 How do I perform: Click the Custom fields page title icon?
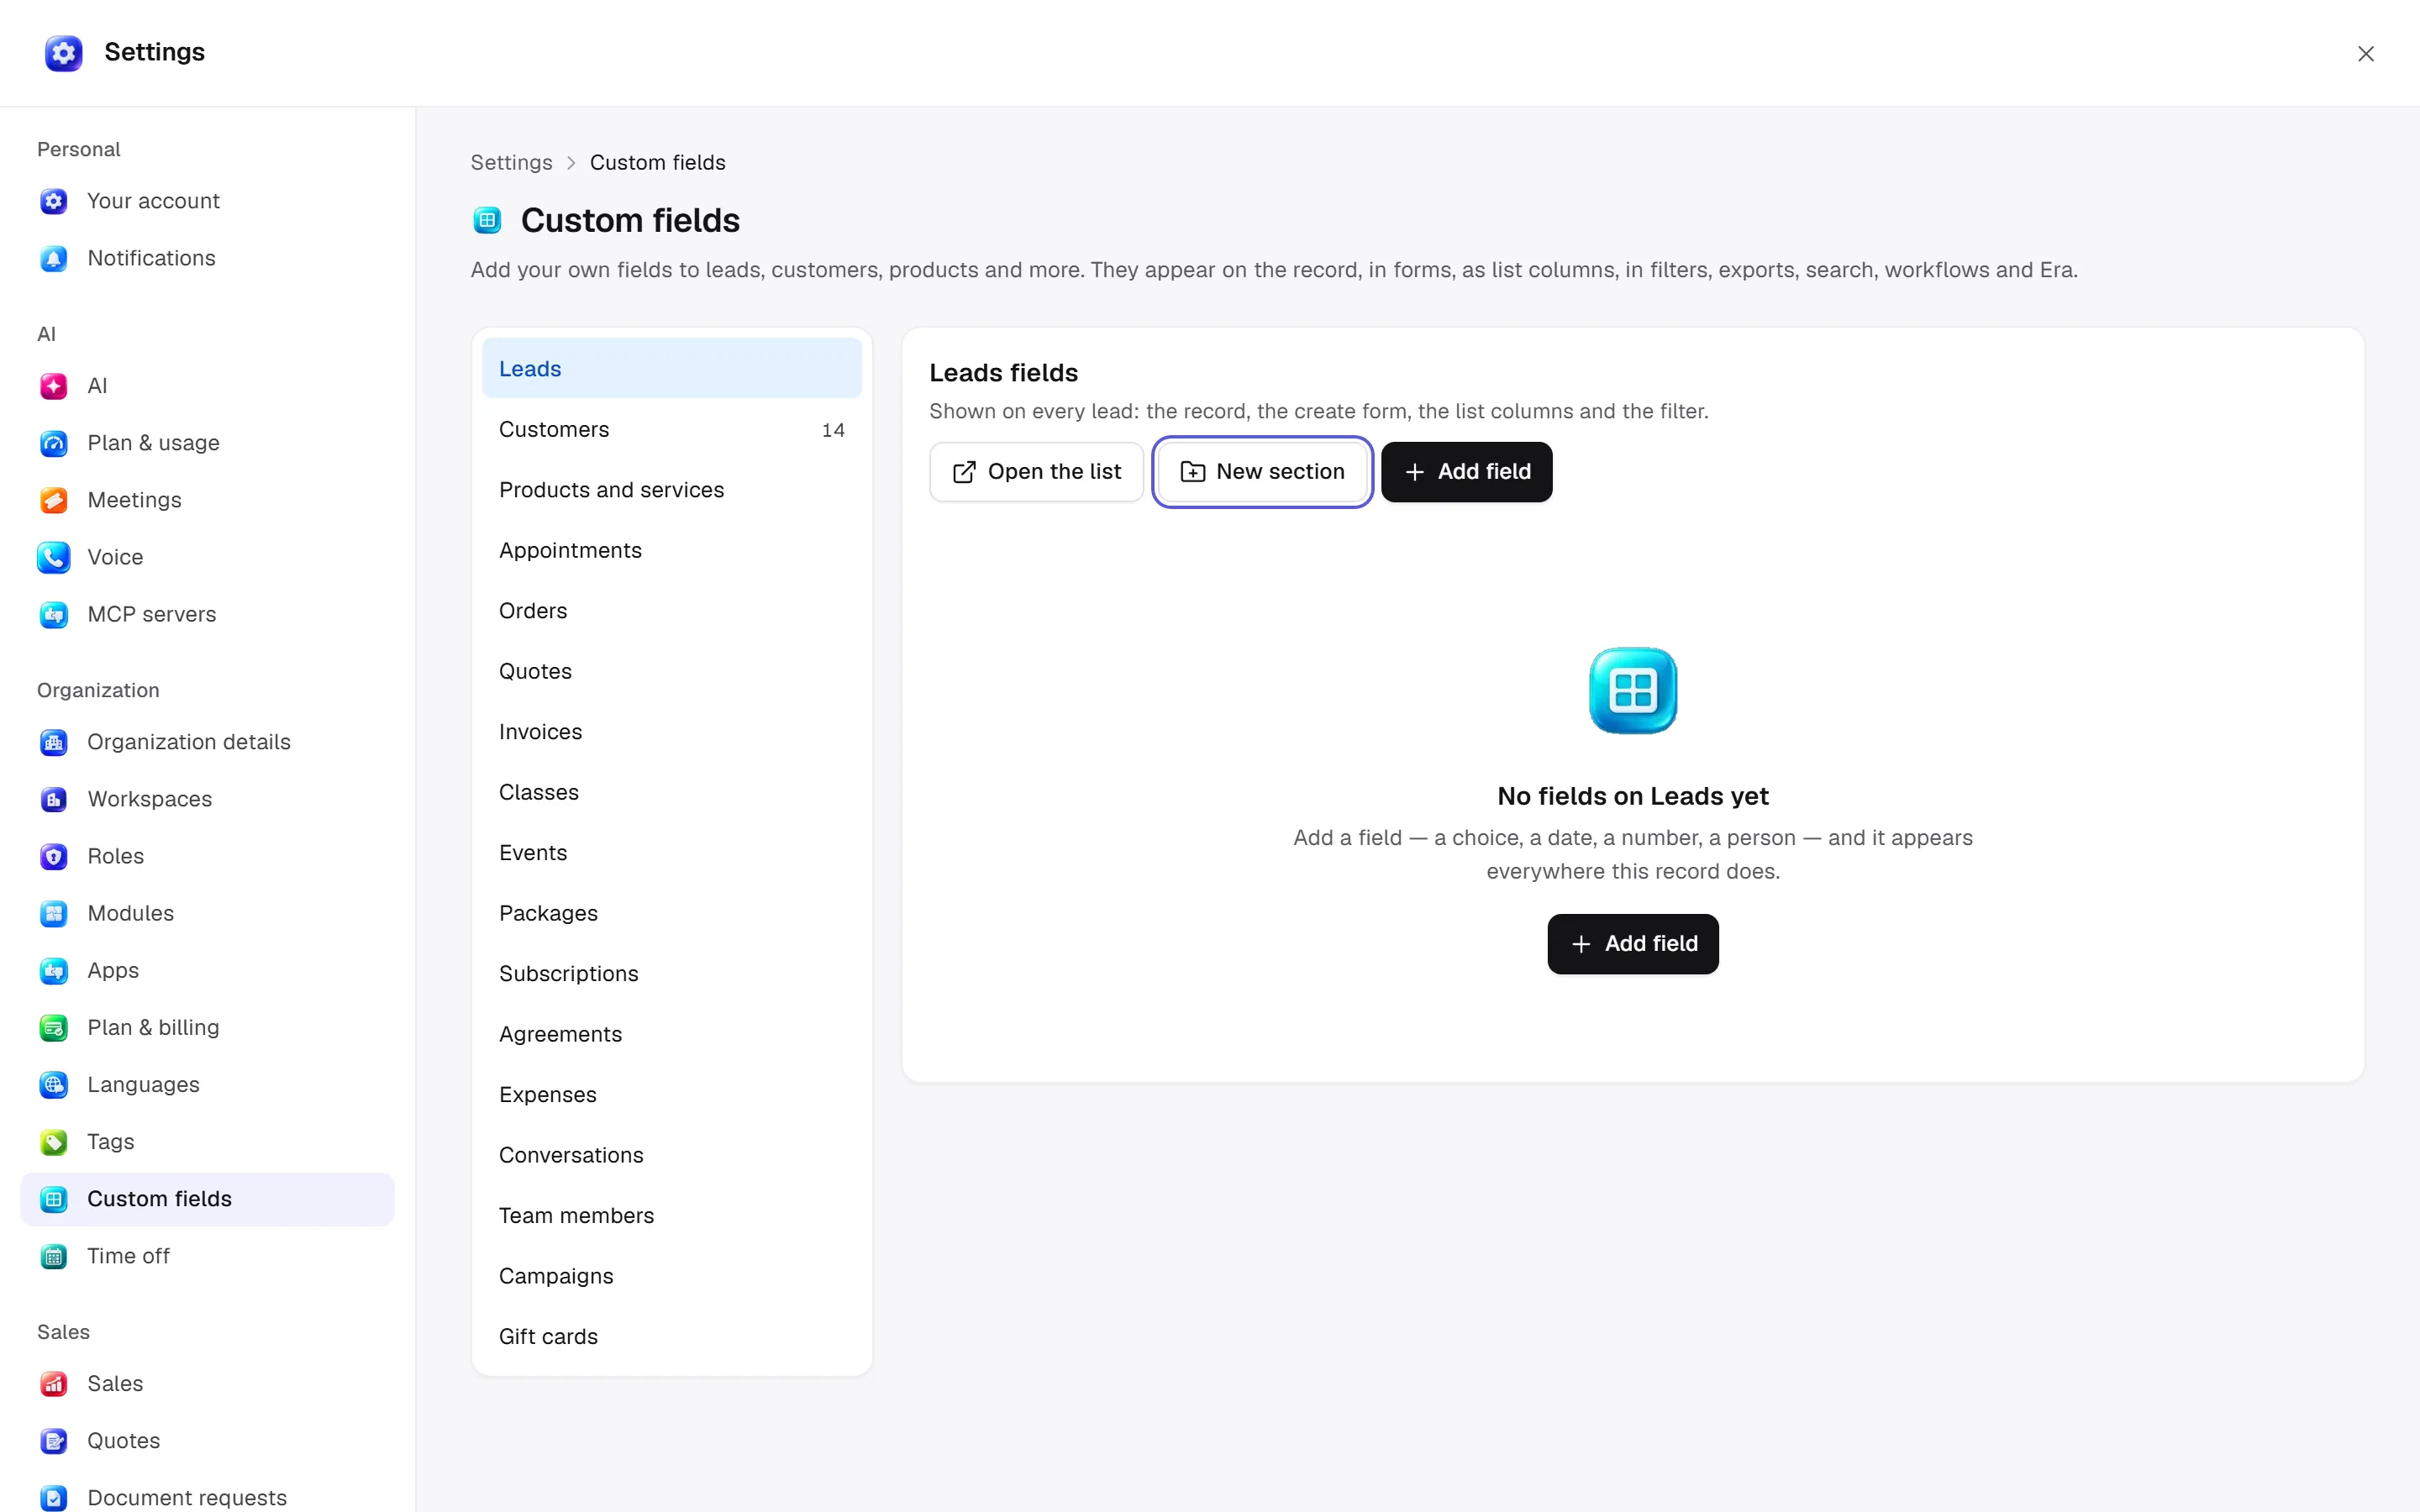(x=487, y=220)
